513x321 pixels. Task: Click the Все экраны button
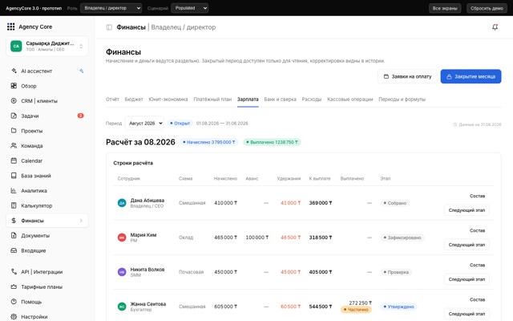[445, 8]
